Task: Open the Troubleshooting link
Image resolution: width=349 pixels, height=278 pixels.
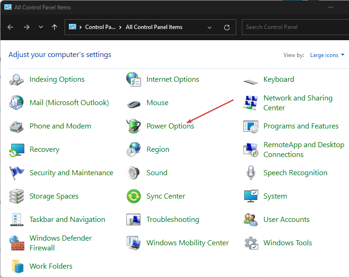Action: 173,220
